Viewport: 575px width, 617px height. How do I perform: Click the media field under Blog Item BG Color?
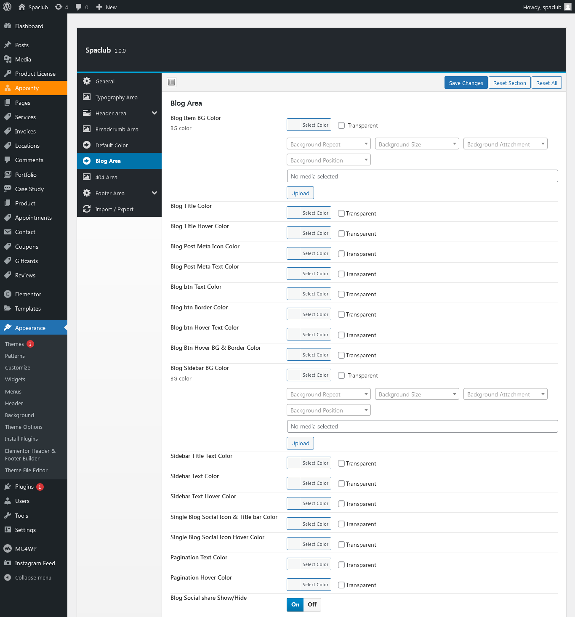click(x=422, y=176)
